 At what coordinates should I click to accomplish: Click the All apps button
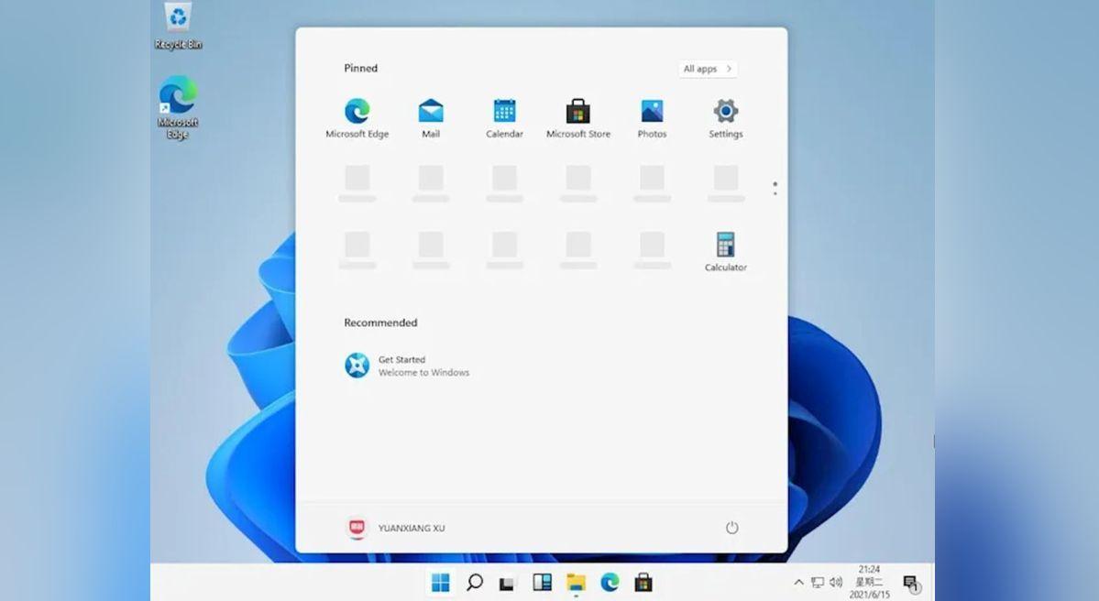pos(708,69)
